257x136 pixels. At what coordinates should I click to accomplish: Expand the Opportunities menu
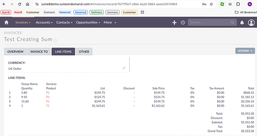(x=88, y=22)
